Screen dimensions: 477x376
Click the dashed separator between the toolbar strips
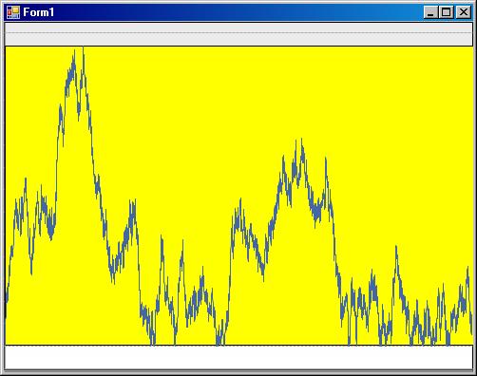238,33
